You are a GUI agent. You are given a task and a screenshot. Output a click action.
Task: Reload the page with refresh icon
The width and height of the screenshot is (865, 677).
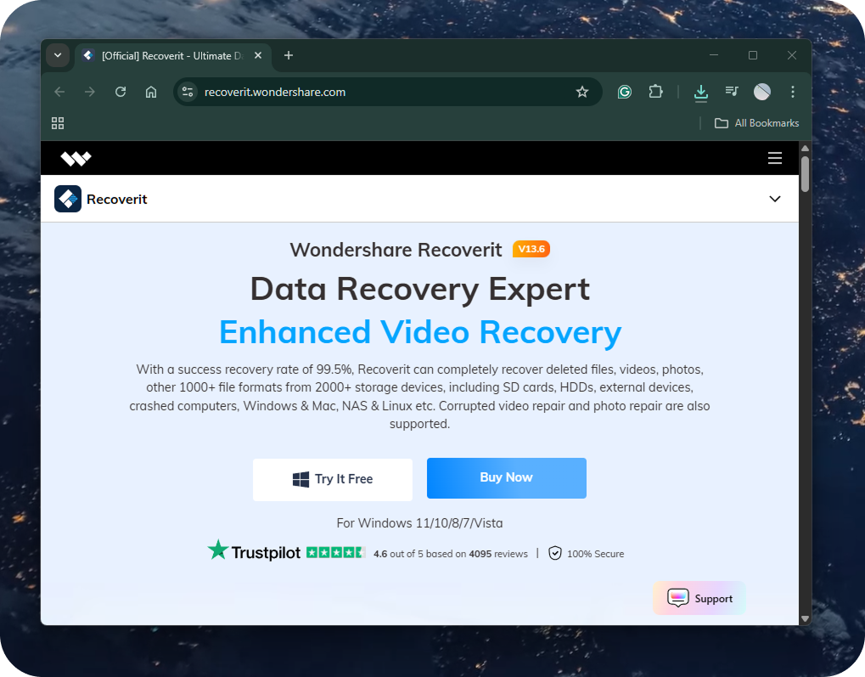click(121, 92)
